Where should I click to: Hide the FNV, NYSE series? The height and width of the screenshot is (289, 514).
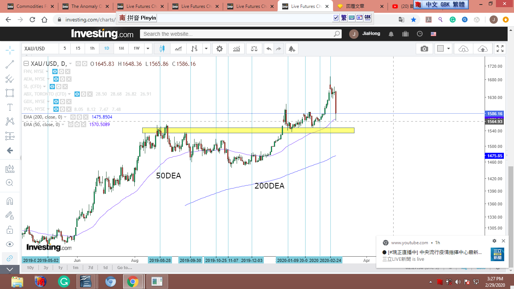click(55, 71)
